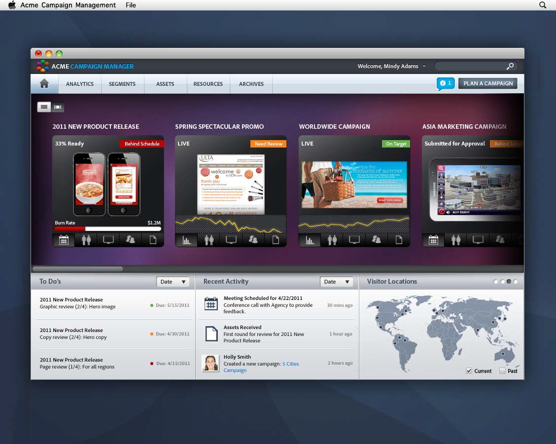556x444 pixels.
Task: Open document icon on Worldwide Campaign
Action: [399, 240]
